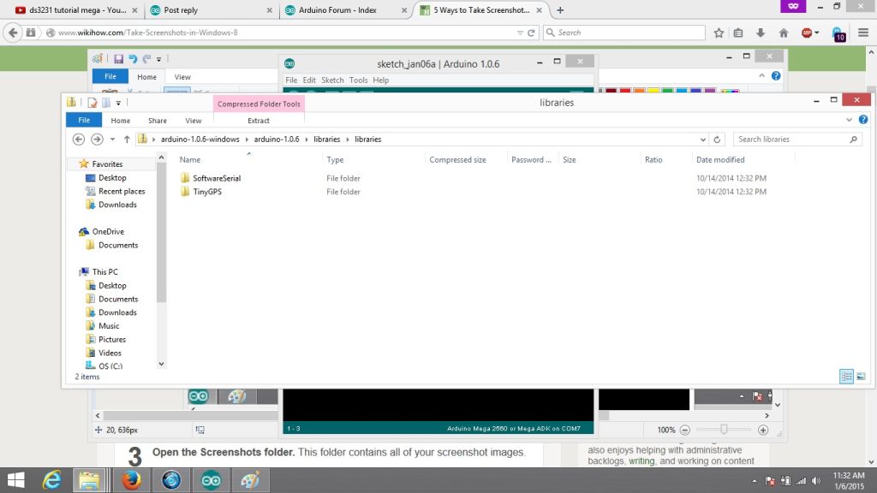This screenshot has width=877, height=493.
Task: Open Firefox downloads via the arrow icon
Action: (x=762, y=33)
